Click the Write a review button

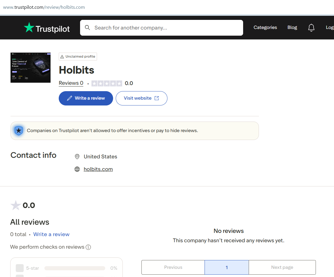tap(86, 98)
